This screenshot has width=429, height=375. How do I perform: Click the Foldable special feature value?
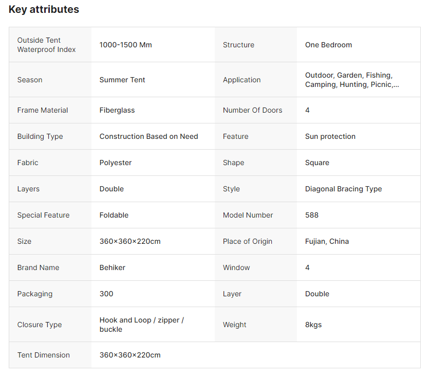(x=114, y=215)
